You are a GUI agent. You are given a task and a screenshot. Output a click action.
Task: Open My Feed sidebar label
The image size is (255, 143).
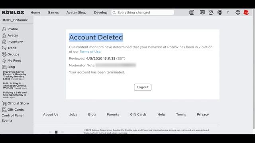click(x=14, y=61)
